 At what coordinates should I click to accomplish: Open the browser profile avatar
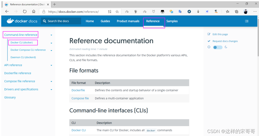coord(246,11)
